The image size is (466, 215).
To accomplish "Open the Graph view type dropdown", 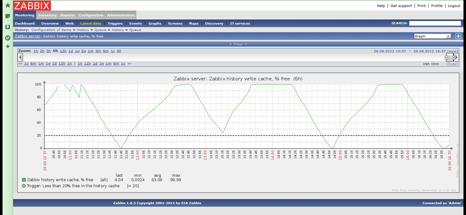I will [x=432, y=36].
